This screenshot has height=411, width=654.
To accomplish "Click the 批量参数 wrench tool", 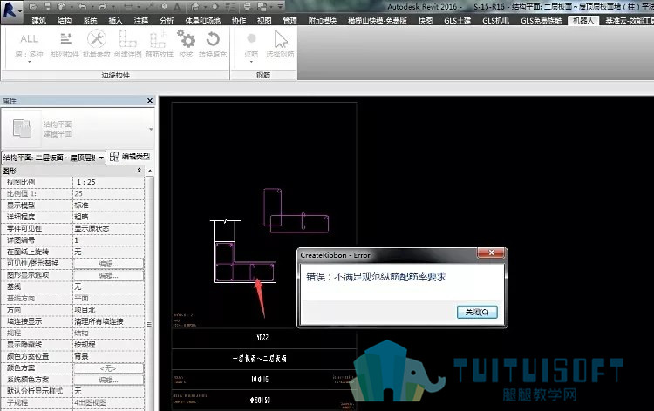I will coord(96,45).
